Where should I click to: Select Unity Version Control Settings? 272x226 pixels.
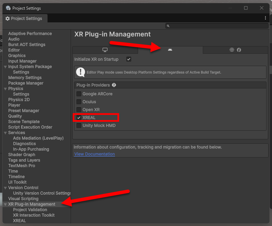click(42, 193)
